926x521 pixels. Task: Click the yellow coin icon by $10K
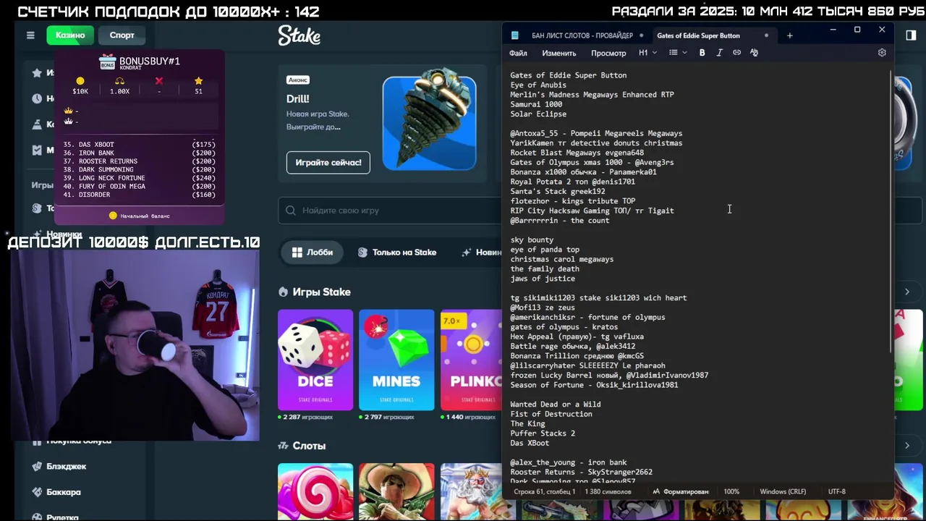[x=80, y=81]
